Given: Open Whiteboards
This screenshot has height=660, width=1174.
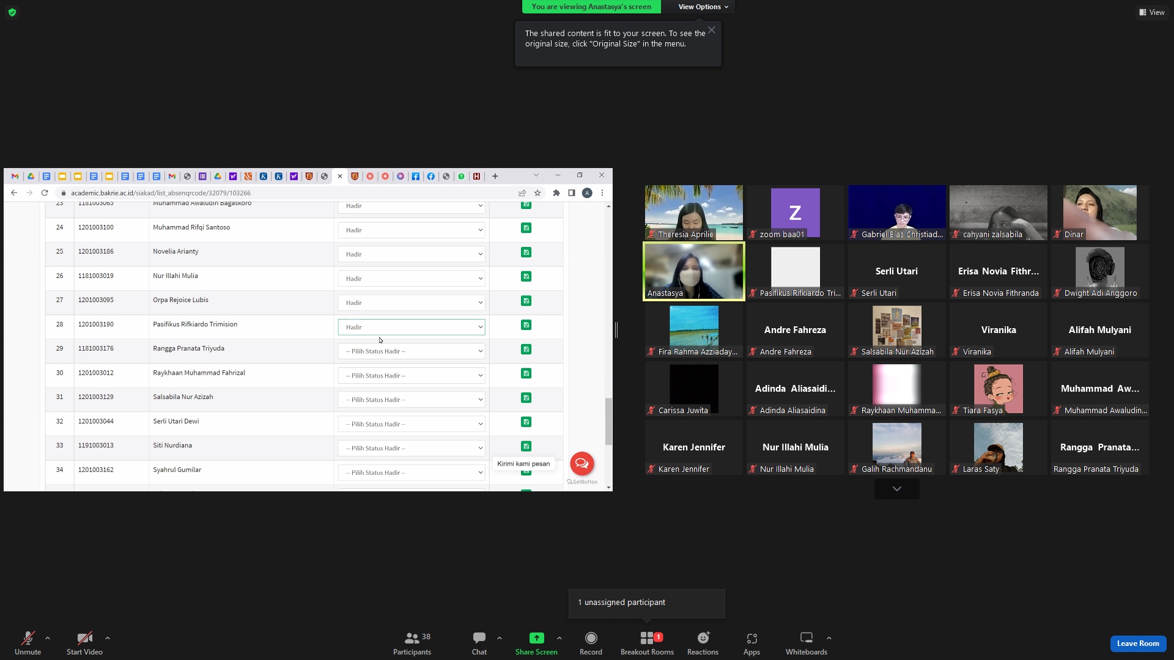Looking at the screenshot, I should tap(807, 643).
